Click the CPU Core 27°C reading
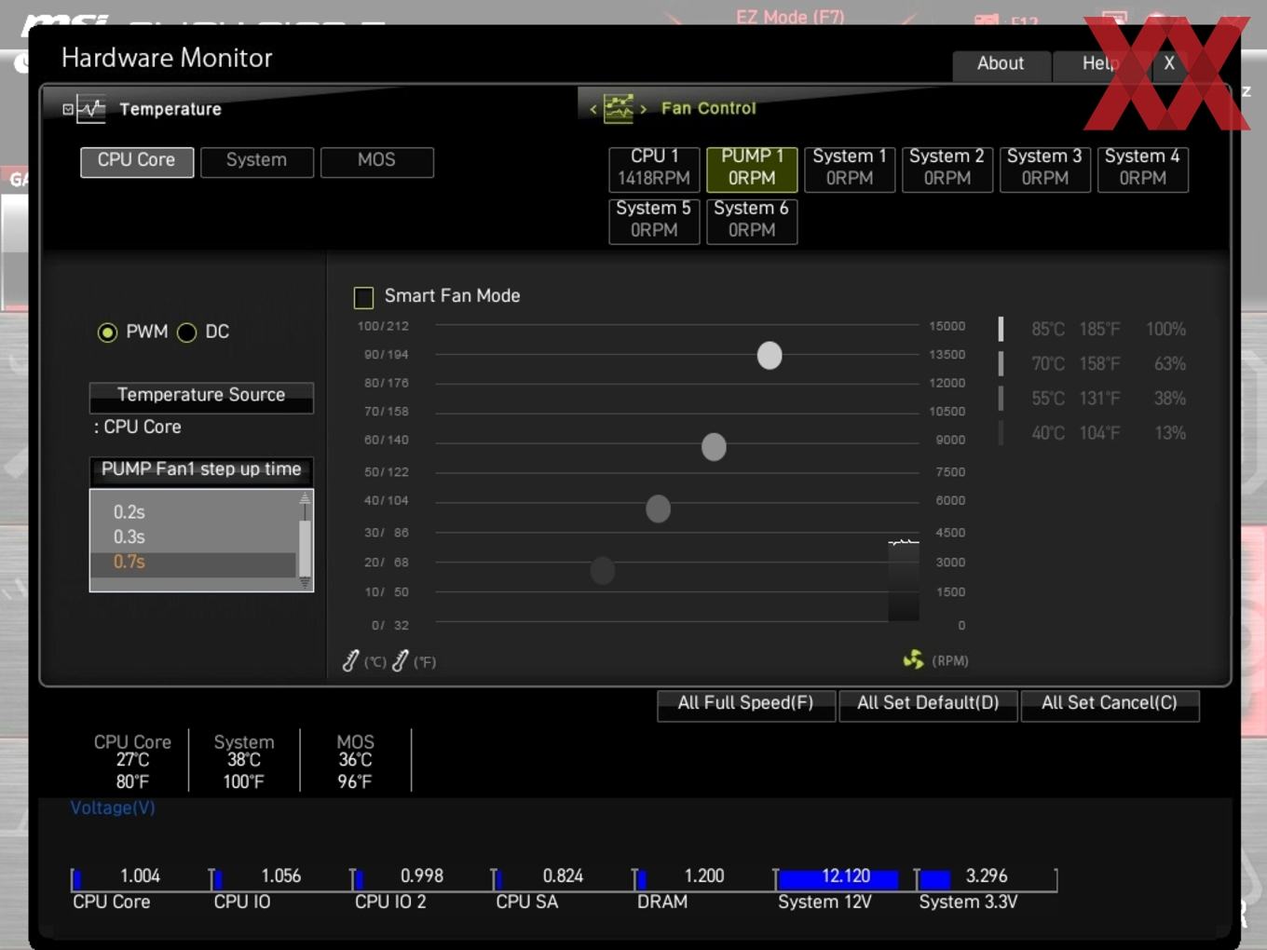 [x=133, y=761]
